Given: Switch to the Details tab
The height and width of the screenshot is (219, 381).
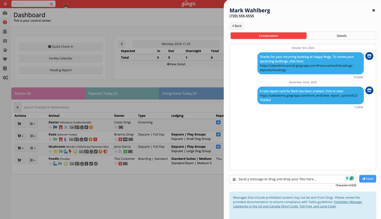Looking at the screenshot, I should [341, 36].
